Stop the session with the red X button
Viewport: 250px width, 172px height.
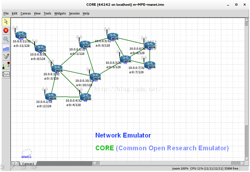[6, 30]
